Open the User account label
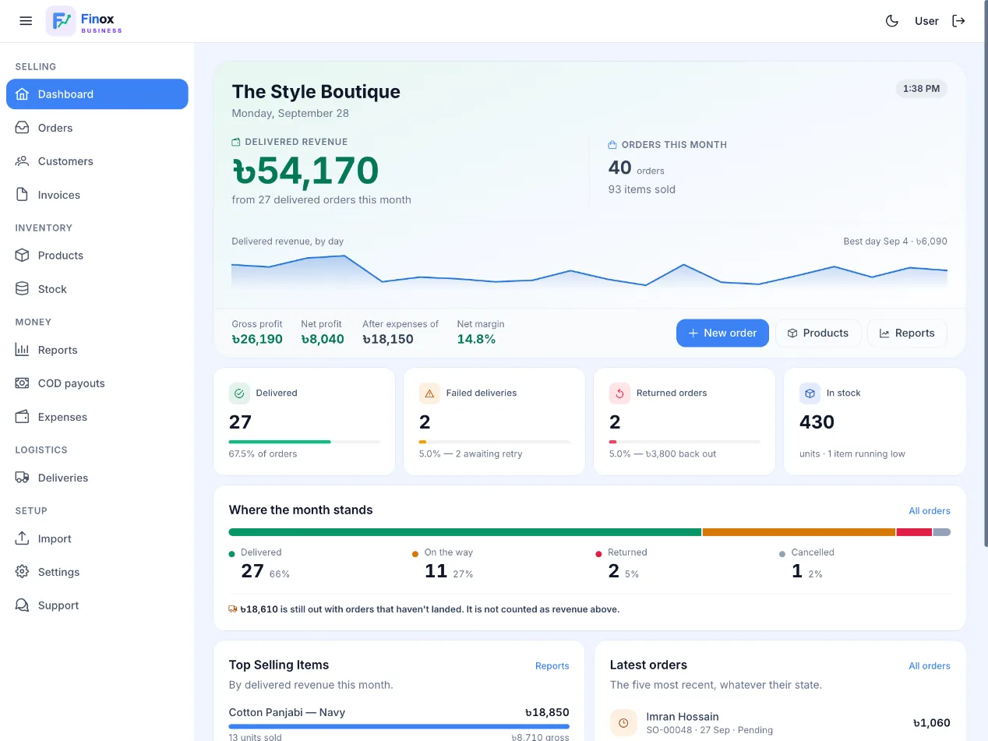Screen dimensions: 988x741 (926, 21)
